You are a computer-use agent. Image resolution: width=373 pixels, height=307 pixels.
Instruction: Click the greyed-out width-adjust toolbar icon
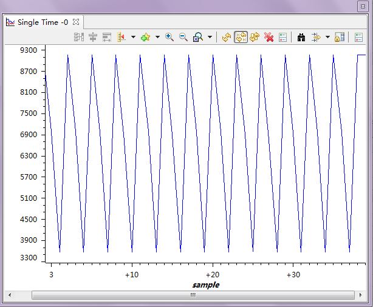107,37
